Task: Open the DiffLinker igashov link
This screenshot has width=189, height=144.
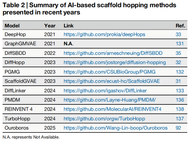Action: coord(105,91)
